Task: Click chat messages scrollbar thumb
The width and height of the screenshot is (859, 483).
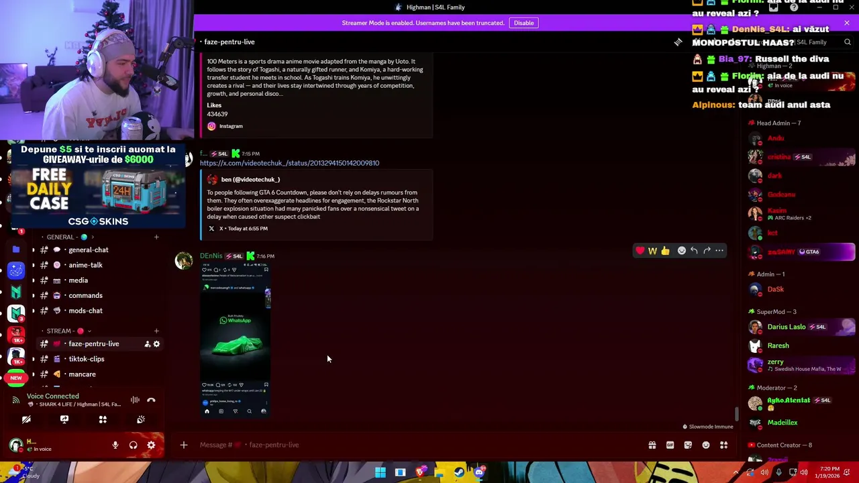Action: [736, 414]
